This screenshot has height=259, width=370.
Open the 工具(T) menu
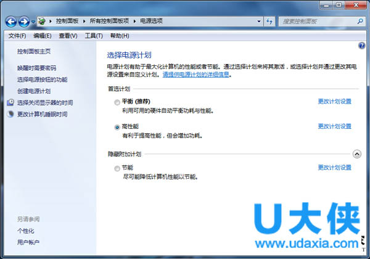pyautogui.click(x=93, y=36)
